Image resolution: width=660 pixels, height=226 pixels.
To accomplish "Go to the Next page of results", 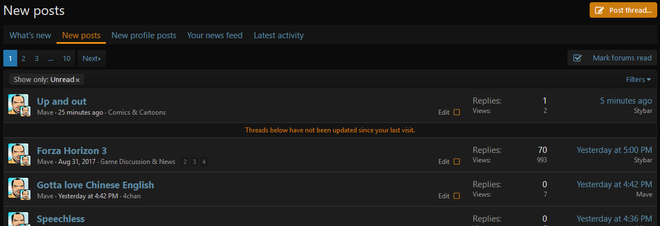I will [x=91, y=59].
